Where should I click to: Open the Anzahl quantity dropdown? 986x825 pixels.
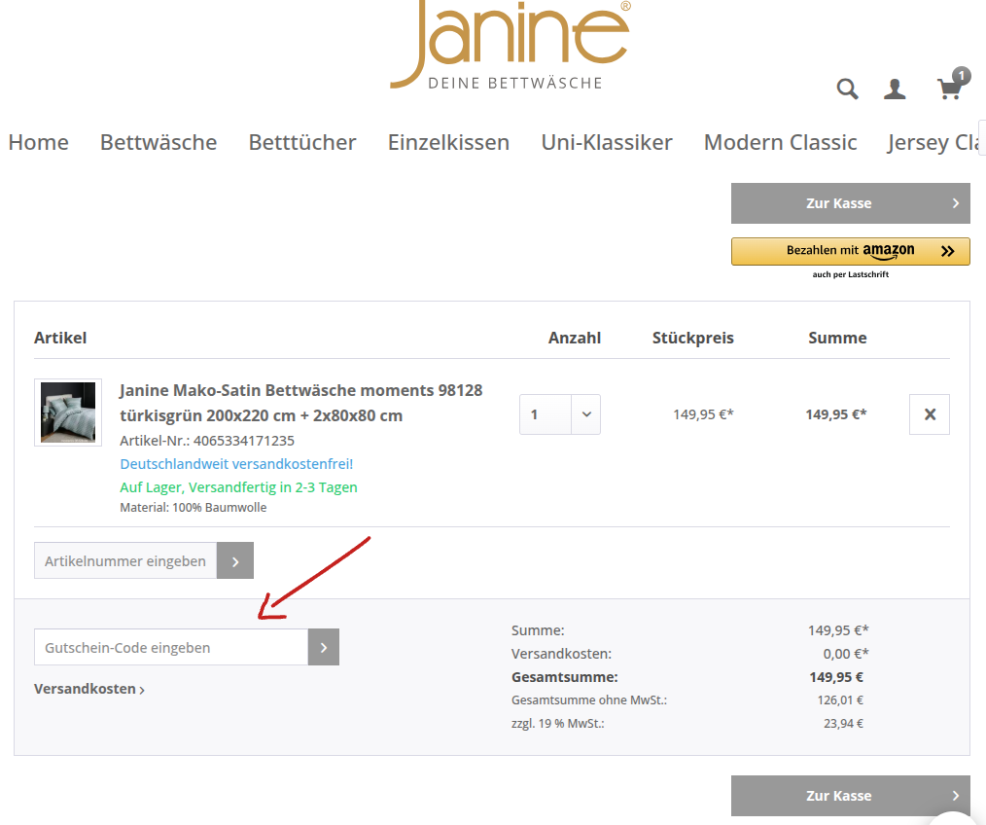(560, 414)
